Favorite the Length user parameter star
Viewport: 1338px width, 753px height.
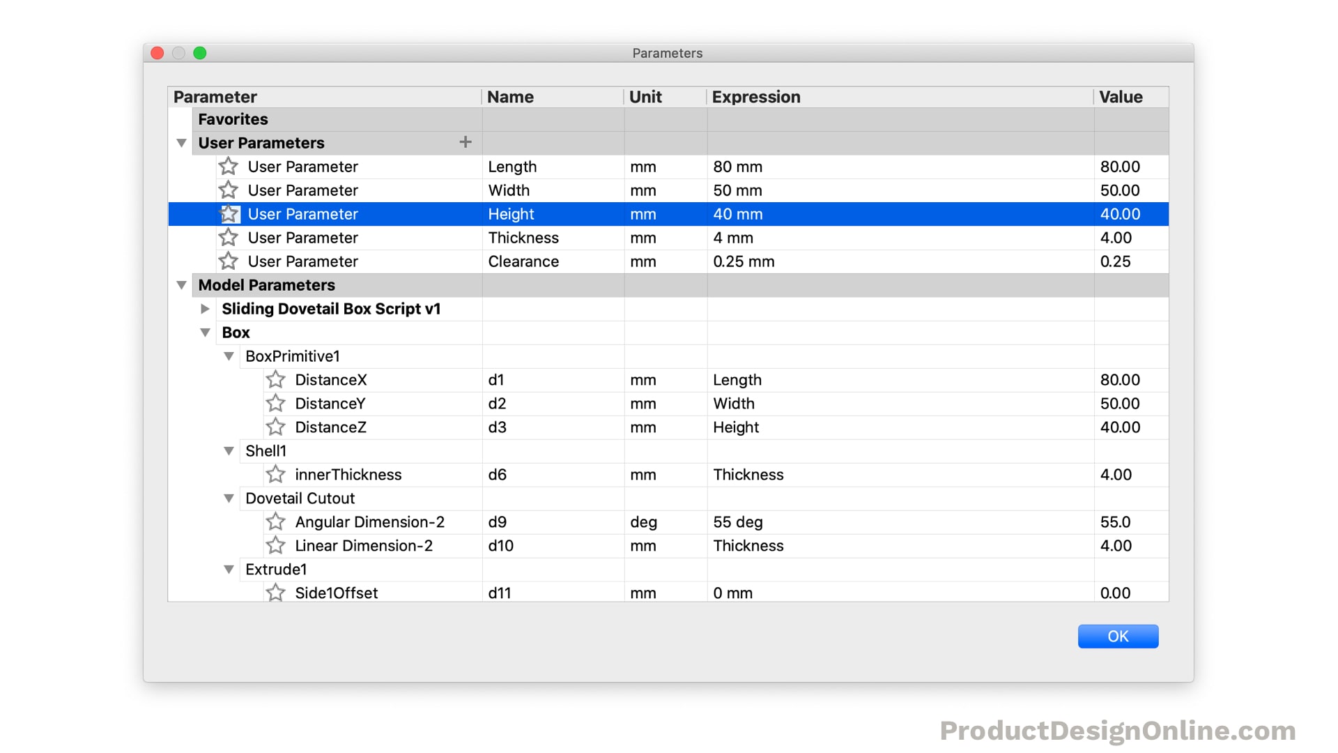coord(228,167)
